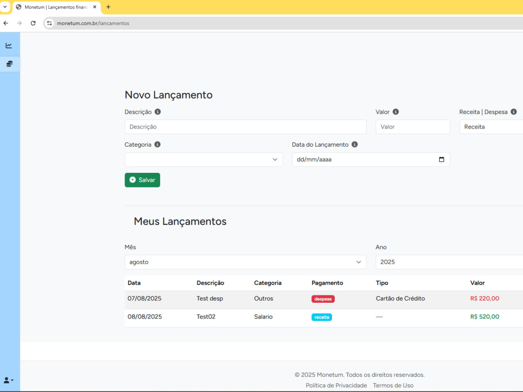Click the Pagamento column header
Image resolution: width=523 pixels, height=392 pixels.
click(327, 283)
